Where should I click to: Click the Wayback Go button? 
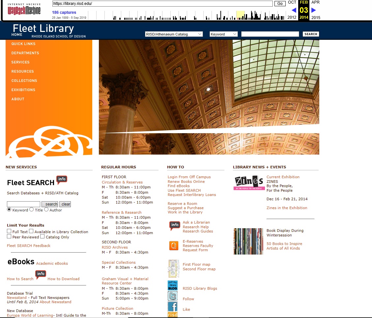tap(280, 4)
